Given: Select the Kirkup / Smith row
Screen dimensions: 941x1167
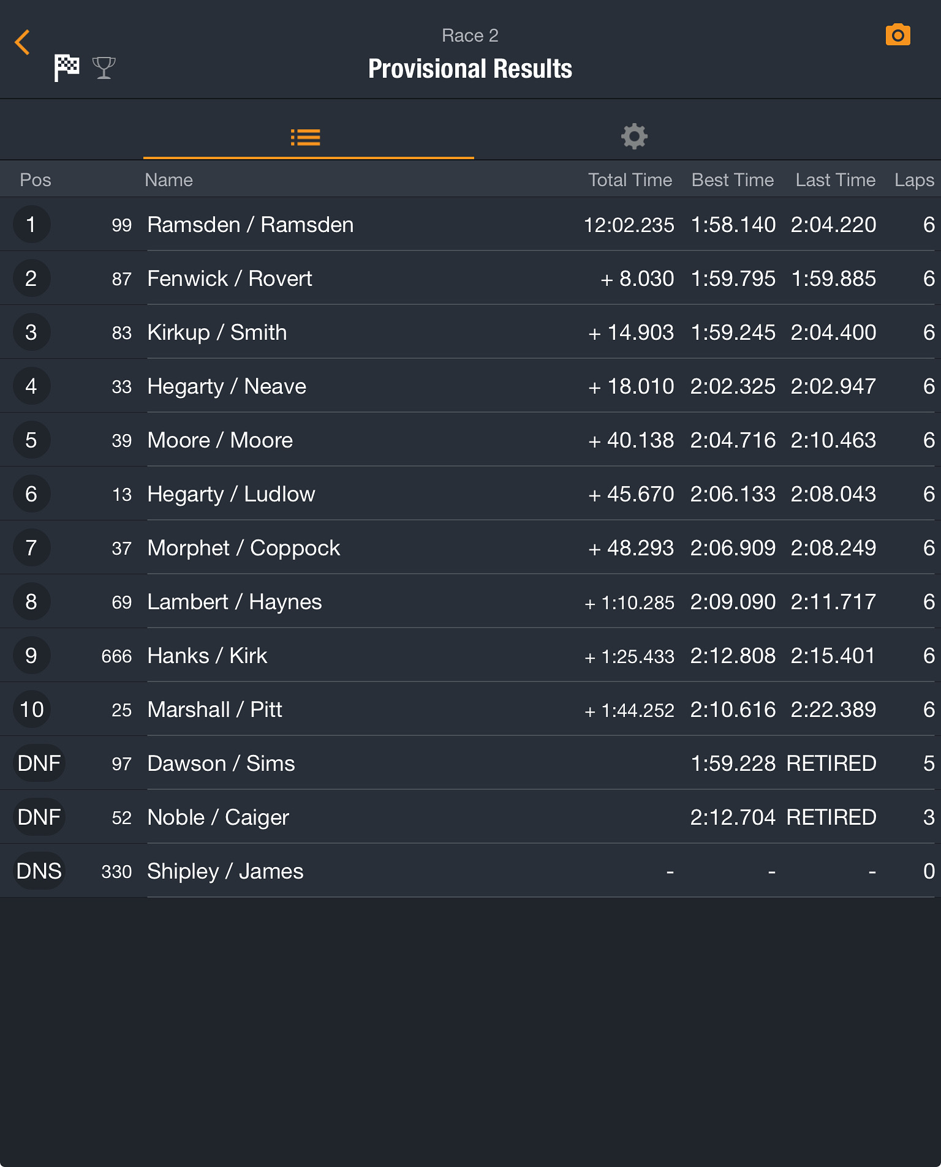Looking at the screenshot, I should tap(217, 332).
